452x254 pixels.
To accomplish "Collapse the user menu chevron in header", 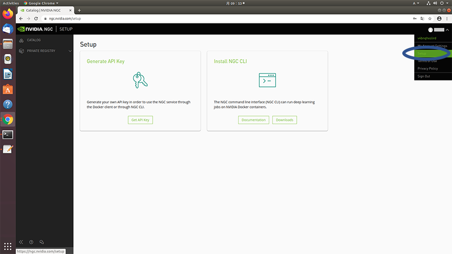I will 447,30.
